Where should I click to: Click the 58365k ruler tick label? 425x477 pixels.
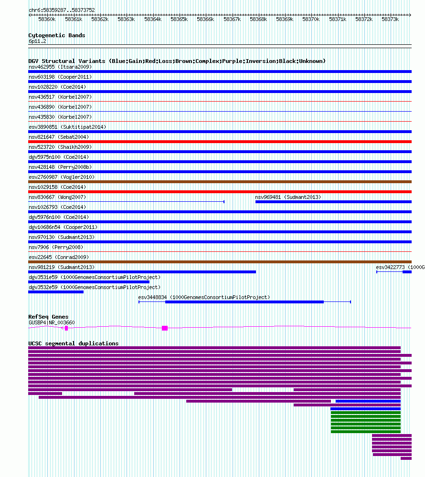(179, 20)
